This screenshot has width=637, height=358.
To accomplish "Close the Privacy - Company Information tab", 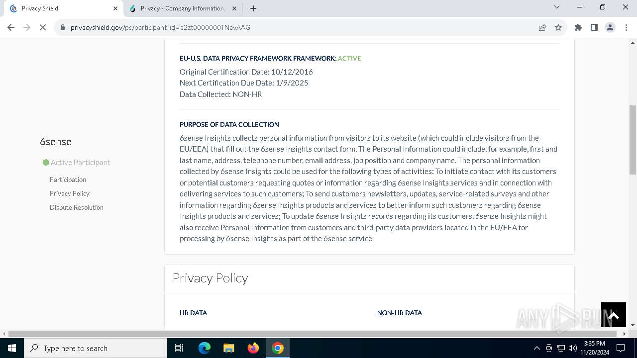I will [234, 8].
